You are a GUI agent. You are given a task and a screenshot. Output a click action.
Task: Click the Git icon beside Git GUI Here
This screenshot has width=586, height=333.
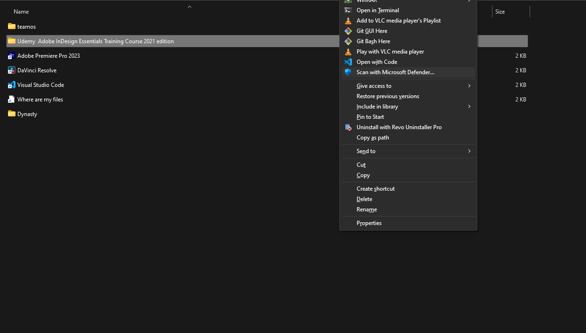coord(348,31)
